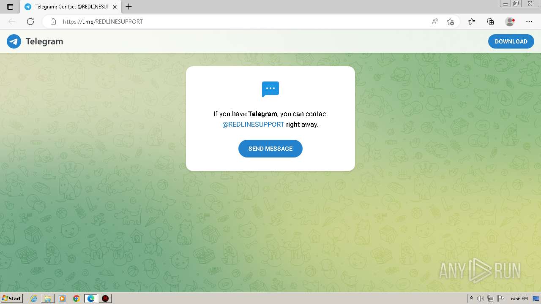Viewport: 541px width, 304px height.
Task: Restore down the Edge browser window
Action: (x=516, y=4)
